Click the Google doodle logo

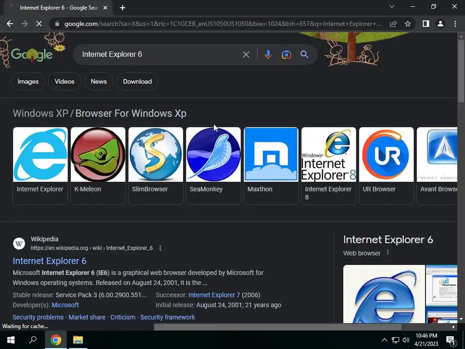[x=32, y=54]
